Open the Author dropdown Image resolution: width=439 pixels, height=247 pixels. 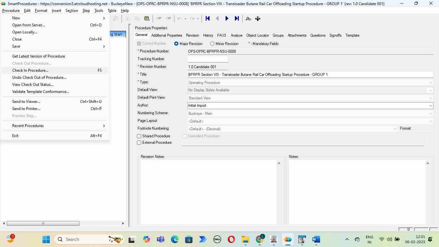[x=430, y=105]
